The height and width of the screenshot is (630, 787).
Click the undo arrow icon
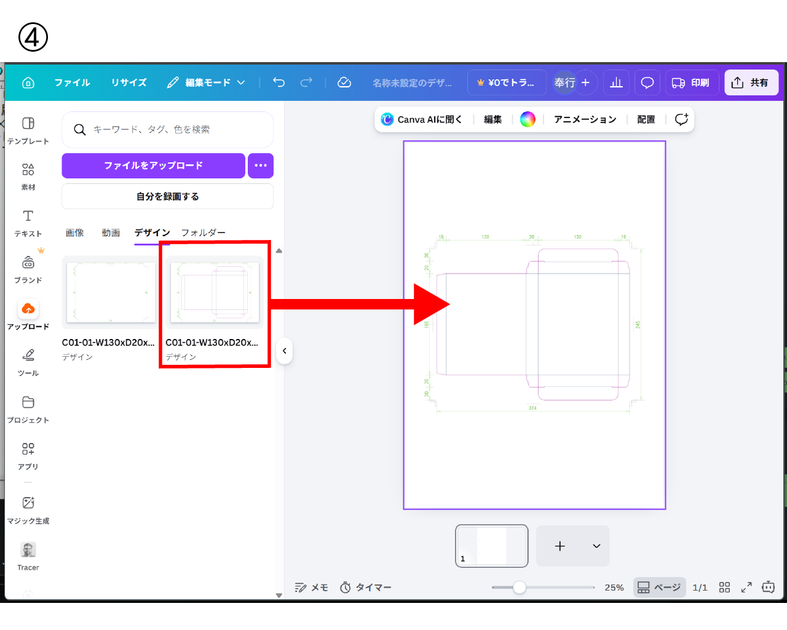pos(279,82)
